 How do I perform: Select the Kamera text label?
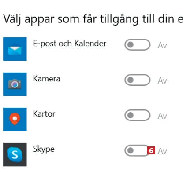(47, 79)
